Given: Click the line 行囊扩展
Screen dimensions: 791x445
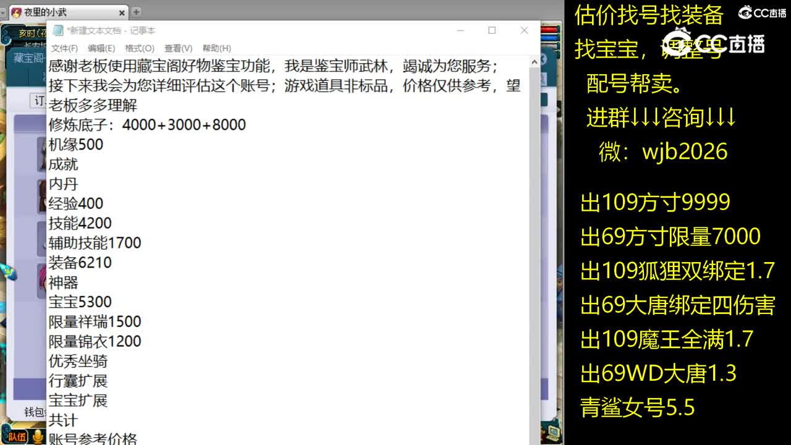Looking at the screenshot, I should point(78,381).
